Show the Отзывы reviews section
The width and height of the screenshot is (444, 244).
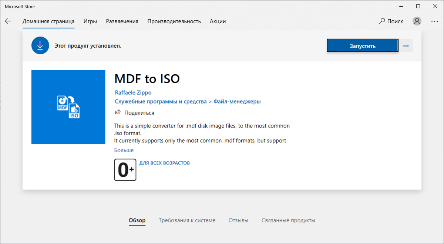pos(238,220)
